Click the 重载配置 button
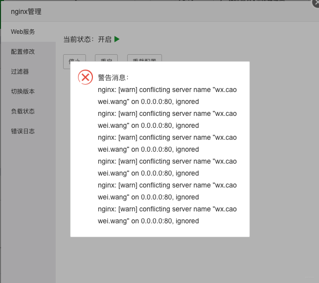This screenshot has height=283, width=319. coord(145,58)
